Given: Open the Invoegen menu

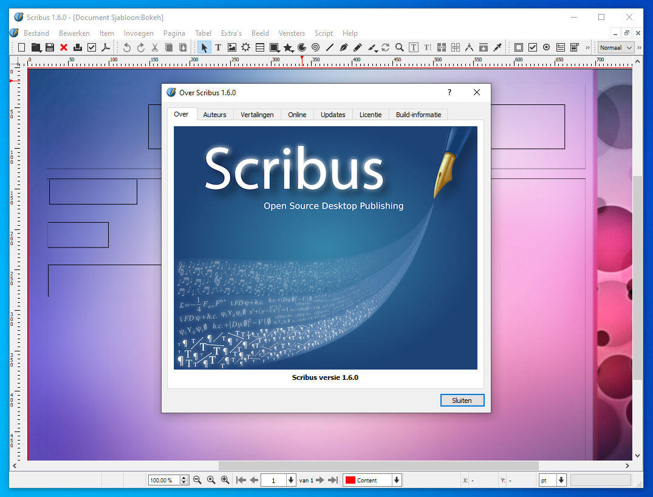Looking at the screenshot, I should pyautogui.click(x=138, y=33).
